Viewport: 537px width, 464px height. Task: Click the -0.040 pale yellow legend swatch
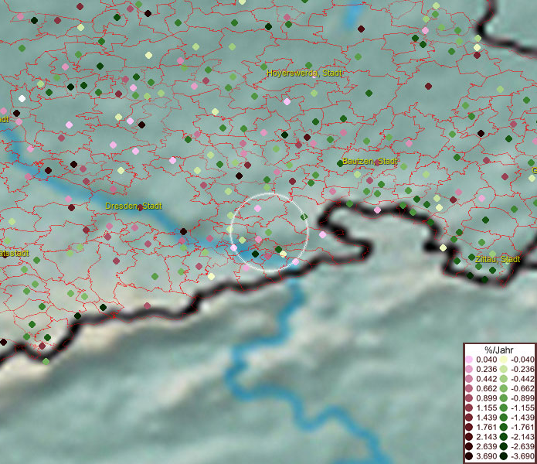click(x=503, y=360)
